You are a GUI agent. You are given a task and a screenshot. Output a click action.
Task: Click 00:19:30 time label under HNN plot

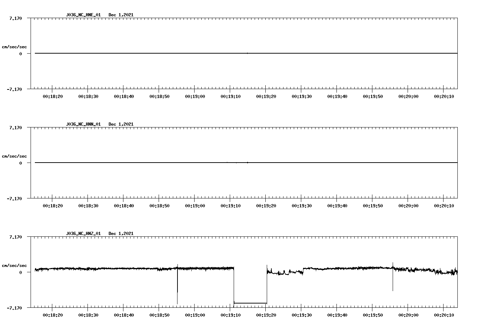coord(302,206)
